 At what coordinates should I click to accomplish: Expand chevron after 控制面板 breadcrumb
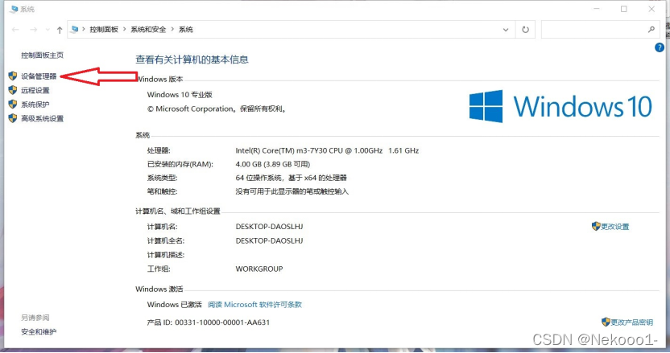(x=124, y=30)
